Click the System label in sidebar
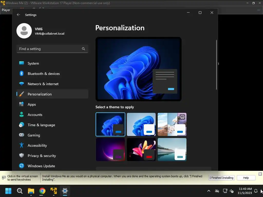 [33, 63]
